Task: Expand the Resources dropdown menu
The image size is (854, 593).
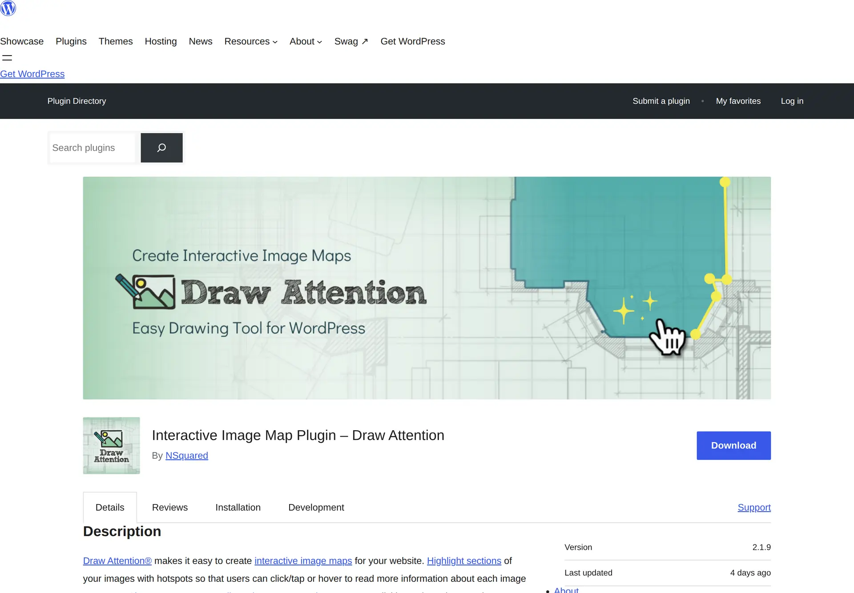Action: pyautogui.click(x=251, y=41)
